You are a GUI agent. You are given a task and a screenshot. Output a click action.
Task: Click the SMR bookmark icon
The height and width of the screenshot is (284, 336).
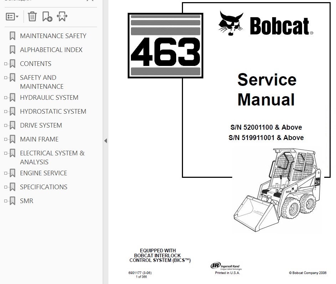[12, 201]
